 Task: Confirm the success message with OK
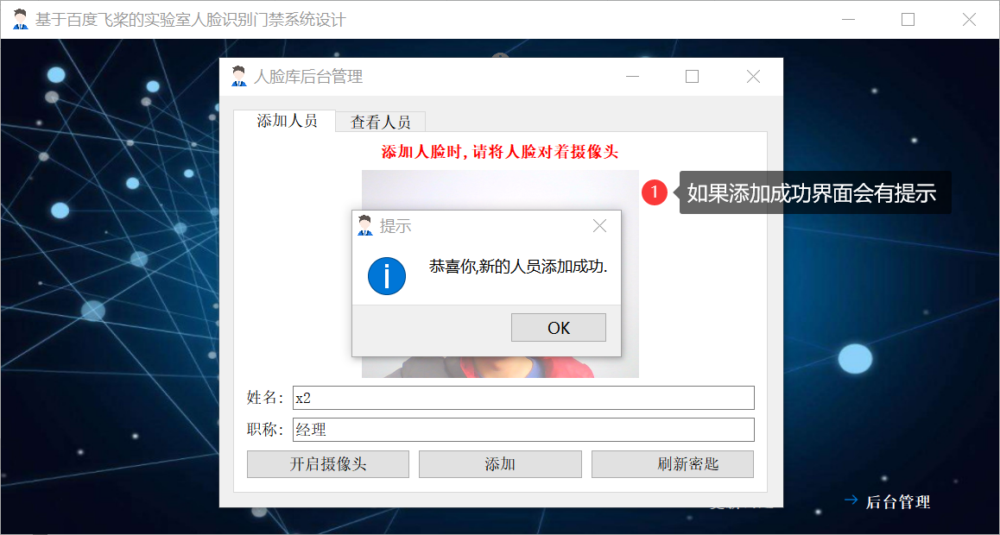coord(559,327)
